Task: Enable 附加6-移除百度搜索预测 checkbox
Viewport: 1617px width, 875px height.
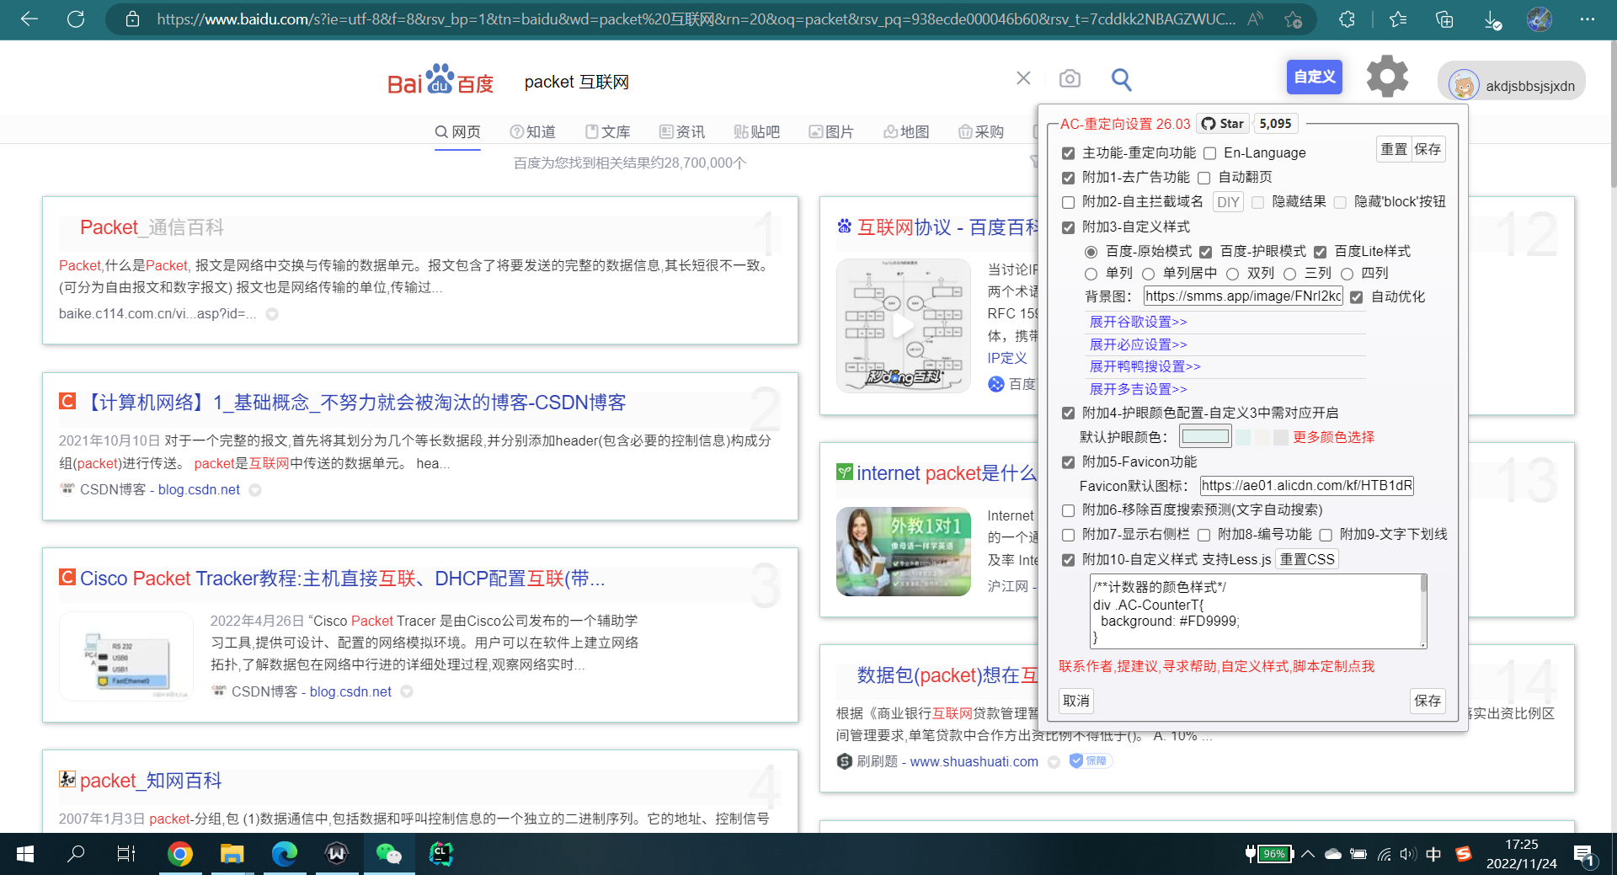Action: pos(1068,510)
